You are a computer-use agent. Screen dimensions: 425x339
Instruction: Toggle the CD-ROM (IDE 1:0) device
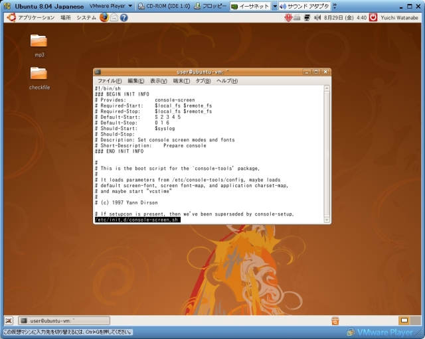(x=164, y=6)
